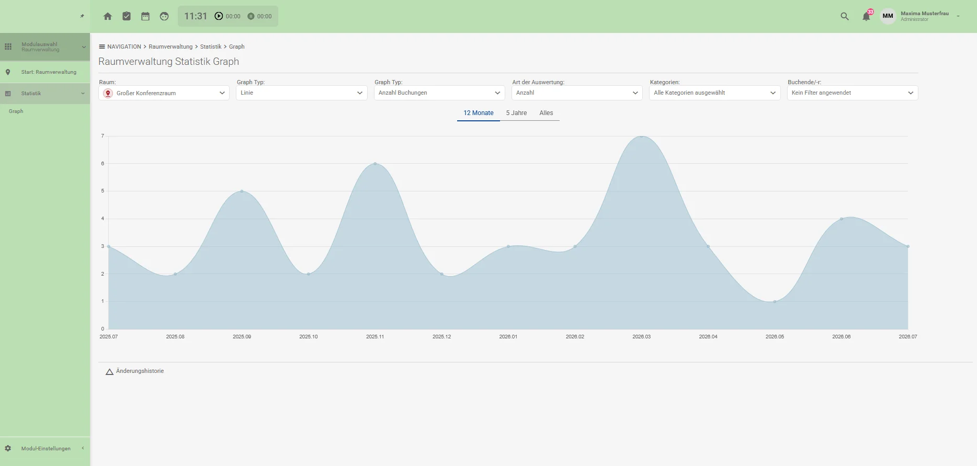Expand Modul-Einstellungen arrow

click(x=83, y=448)
